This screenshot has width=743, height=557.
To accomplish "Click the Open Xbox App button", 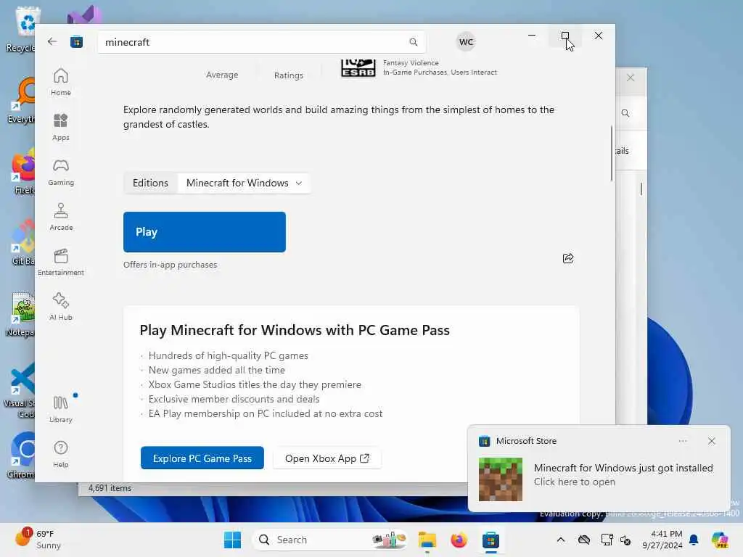I will [x=327, y=458].
